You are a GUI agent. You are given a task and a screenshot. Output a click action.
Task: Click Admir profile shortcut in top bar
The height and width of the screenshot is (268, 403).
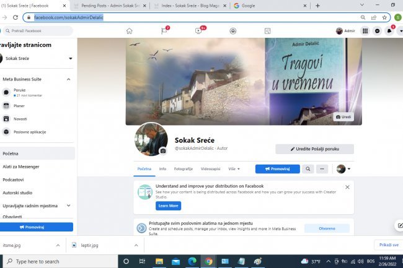(345, 31)
